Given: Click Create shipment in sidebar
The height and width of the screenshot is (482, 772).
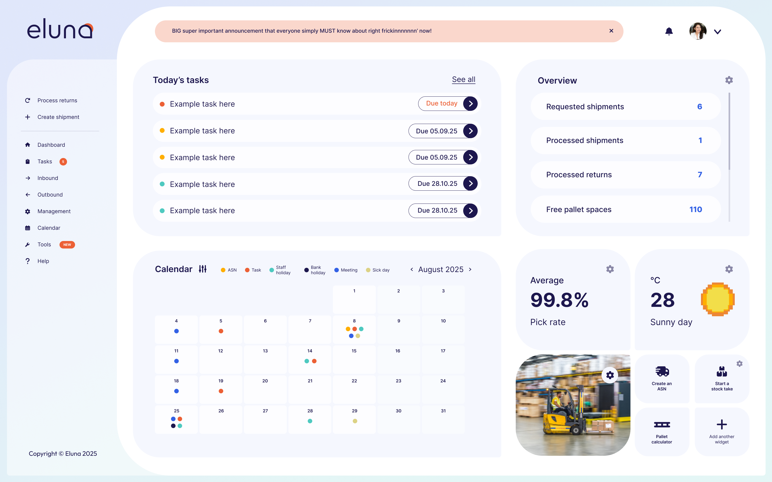Looking at the screenshot, I should coord(58,117).
